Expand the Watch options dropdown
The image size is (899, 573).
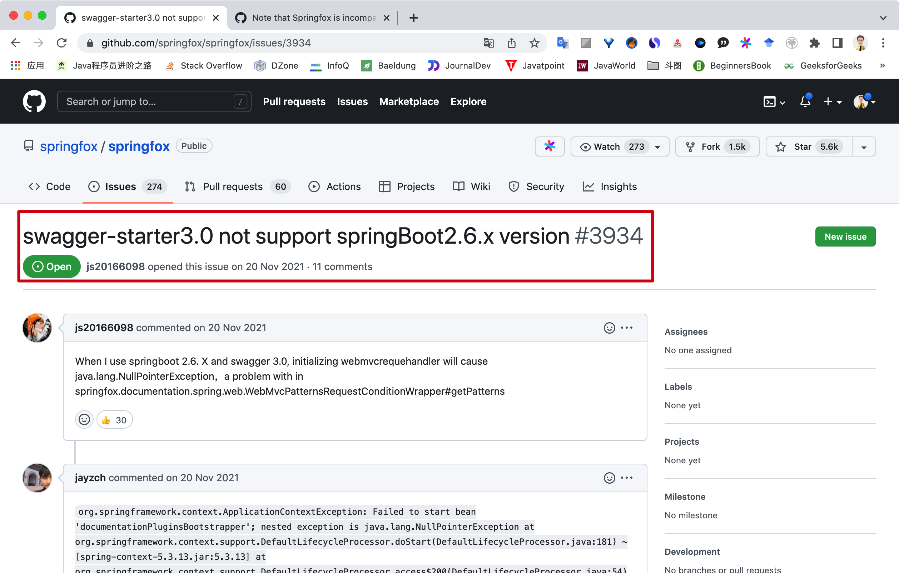pyautogui.click(x=657, y=147)
